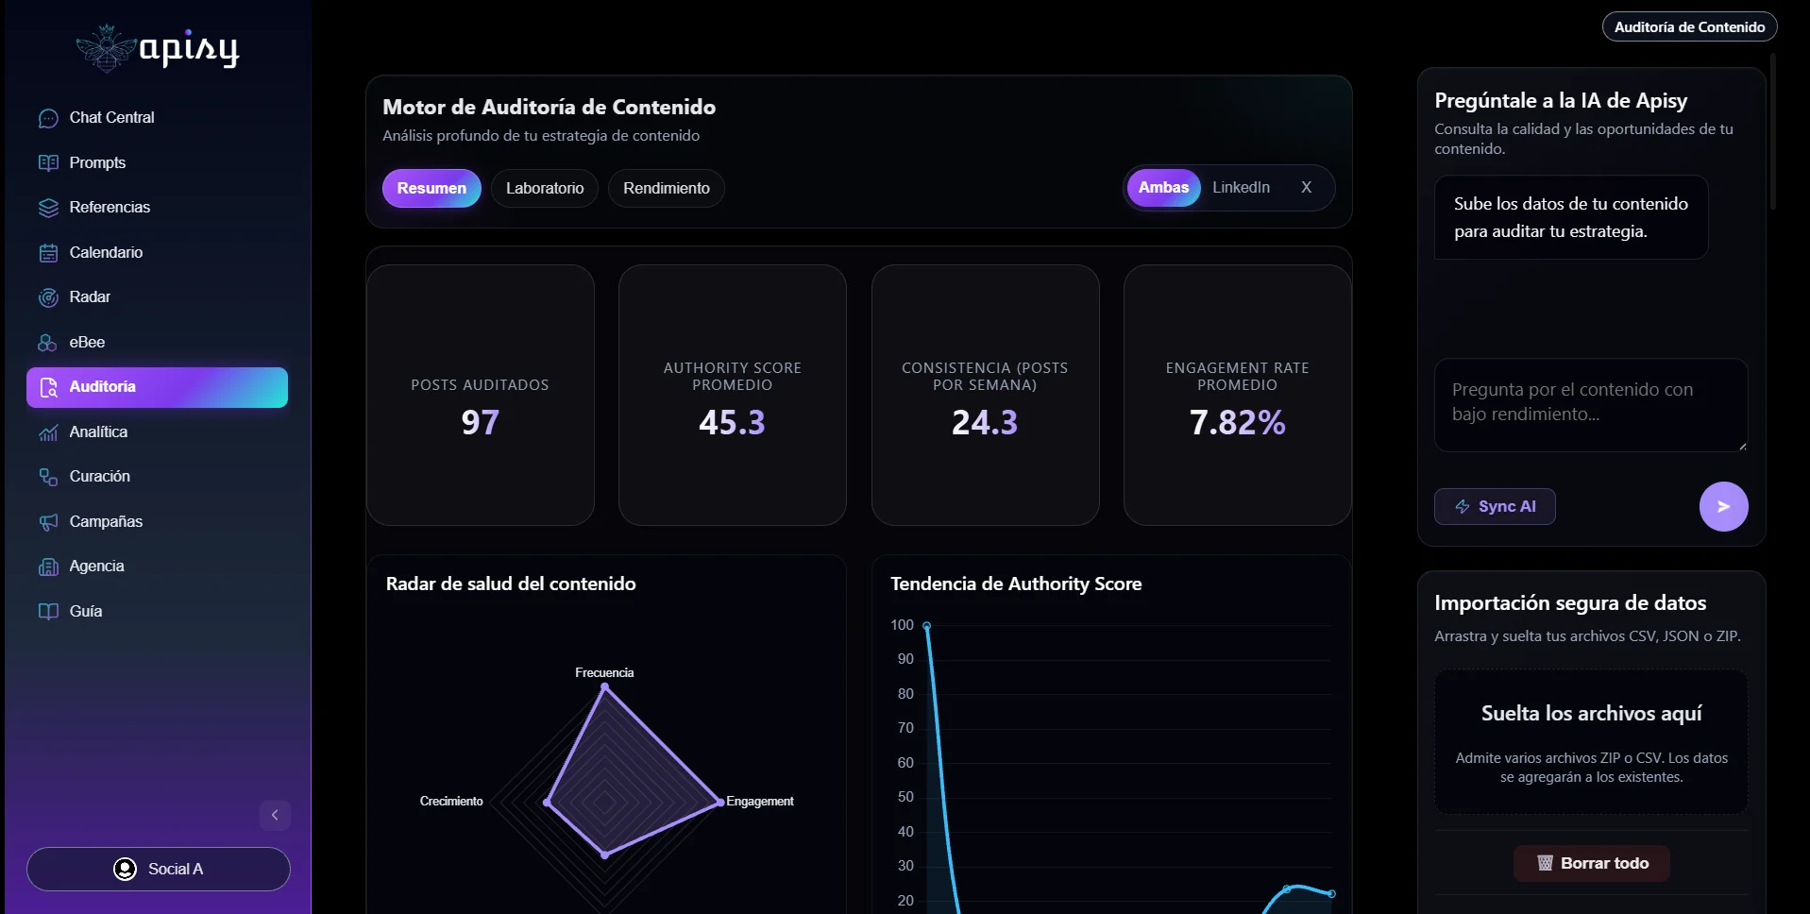This screenshot has width=1810, height=914.
Task: Click the Engagement radar axis label
Action: [760, 801]
